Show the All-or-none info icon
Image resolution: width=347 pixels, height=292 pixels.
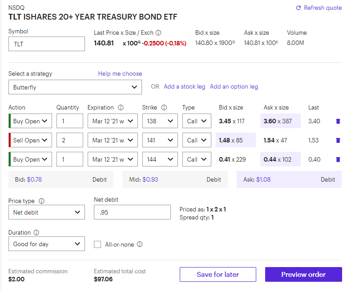(140, 244)
